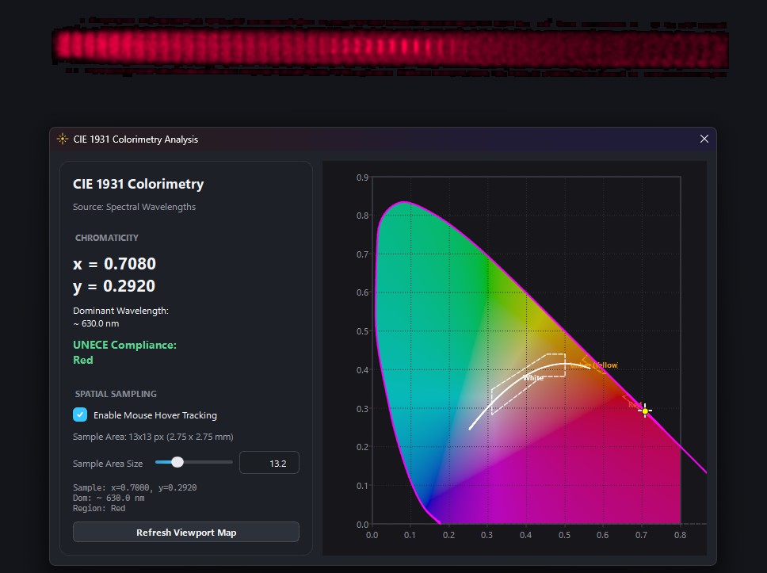This screenshot has width=767, height=573.
Task: Click the CIE 1931 Colorimetry heading
Action: [139, 184]
